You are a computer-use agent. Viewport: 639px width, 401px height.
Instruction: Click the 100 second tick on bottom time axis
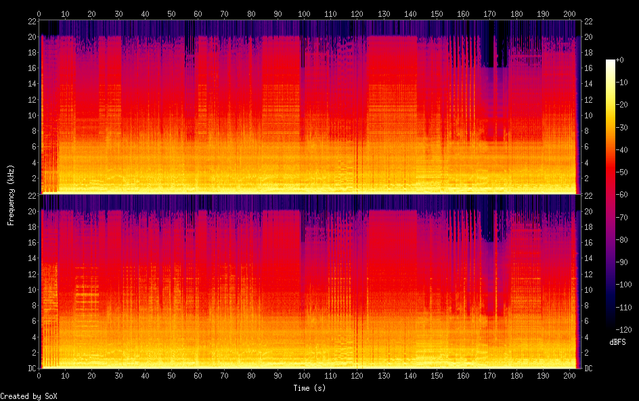pyautogui.click(x=304, y=375)
